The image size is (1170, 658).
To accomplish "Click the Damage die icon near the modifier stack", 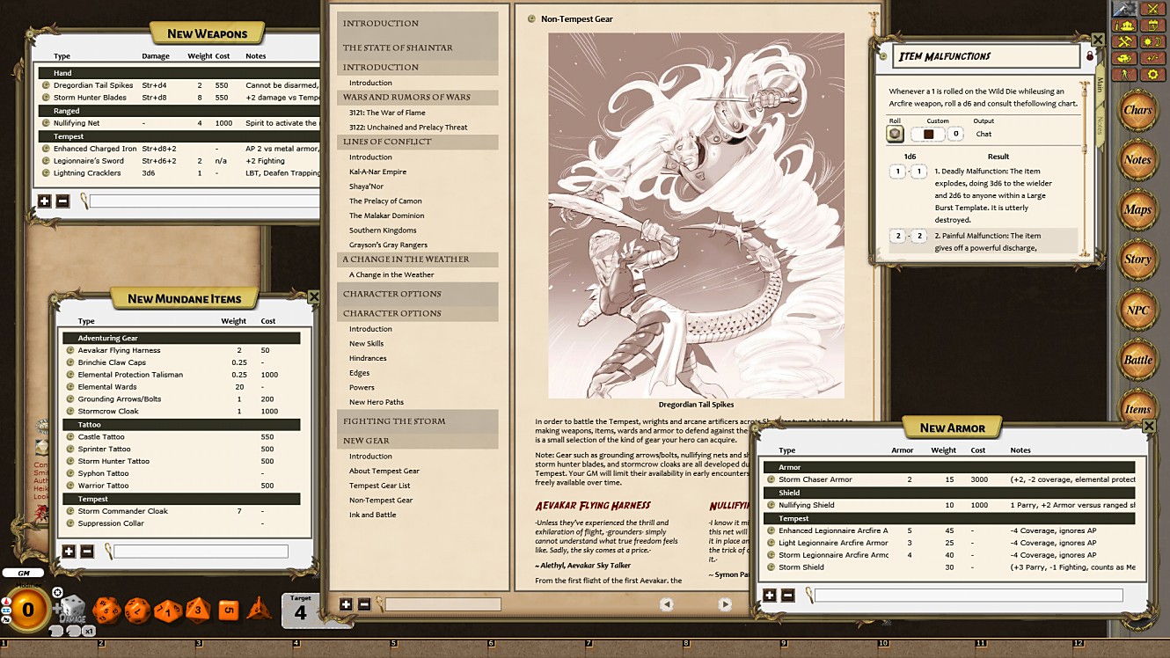I will pos(72,607).
